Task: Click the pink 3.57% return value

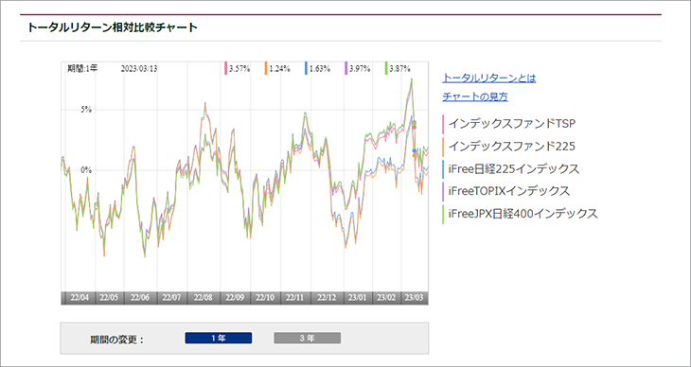Action: coord(239,69)
